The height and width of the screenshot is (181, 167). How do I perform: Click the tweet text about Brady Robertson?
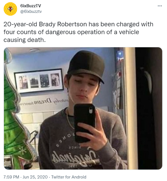coord(78,32)
